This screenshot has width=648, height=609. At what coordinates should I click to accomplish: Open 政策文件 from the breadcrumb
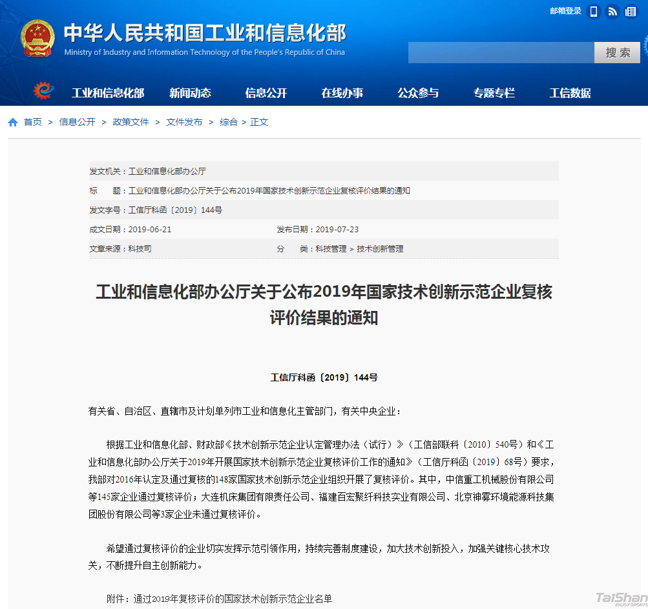[x=131, y=121]
